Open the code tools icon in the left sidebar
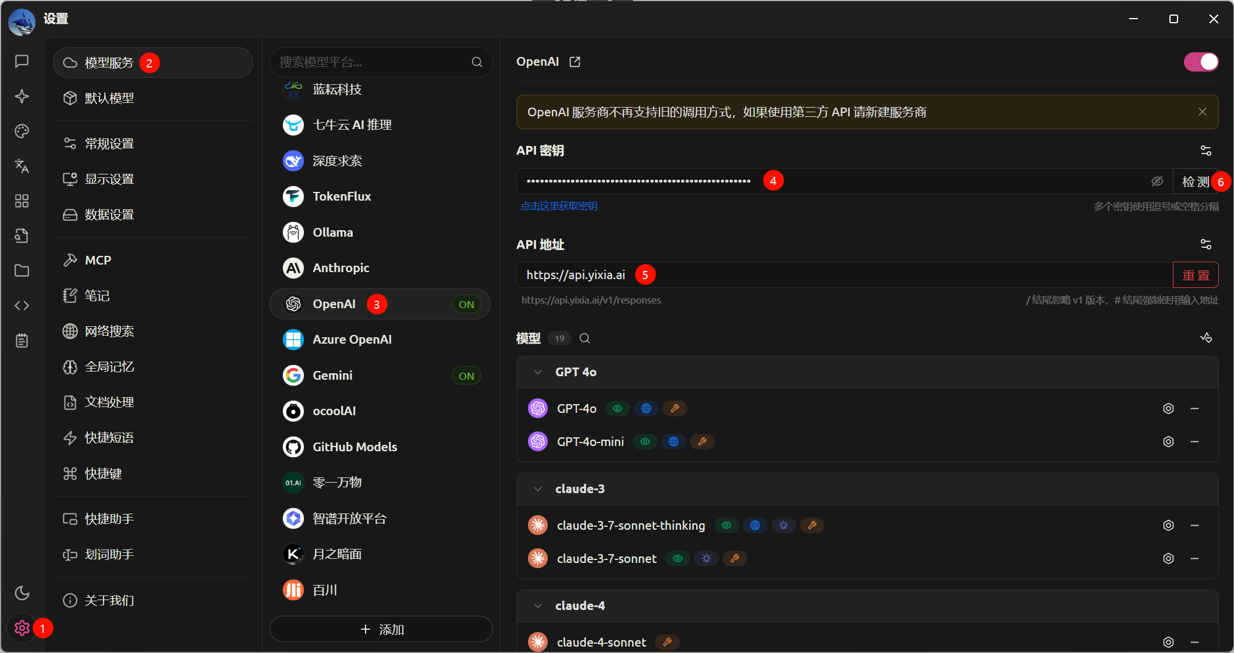The image size is (1234, 653). point(22,305)
